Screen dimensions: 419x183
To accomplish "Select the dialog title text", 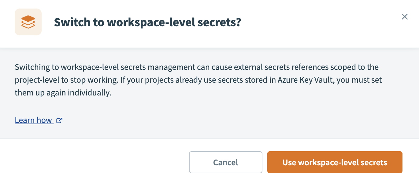I will point(148,22).
